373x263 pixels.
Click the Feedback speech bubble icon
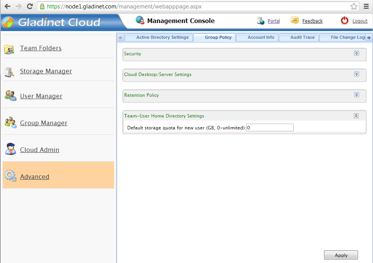(x=294, y=21)
